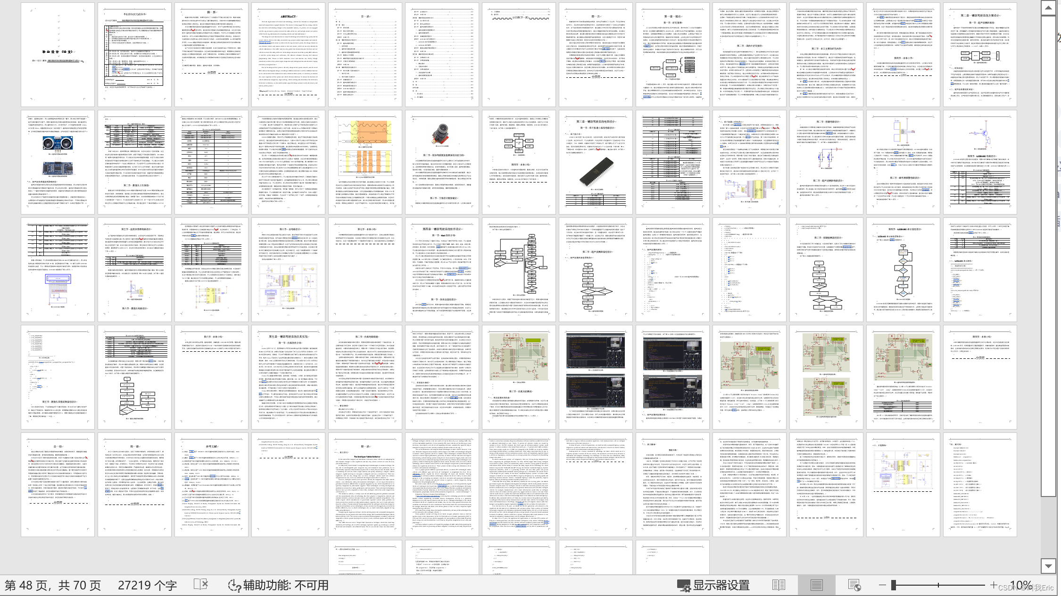The image size is (1061, 596).
Task: Select Print Layout view icon
Action: [817, 585]
